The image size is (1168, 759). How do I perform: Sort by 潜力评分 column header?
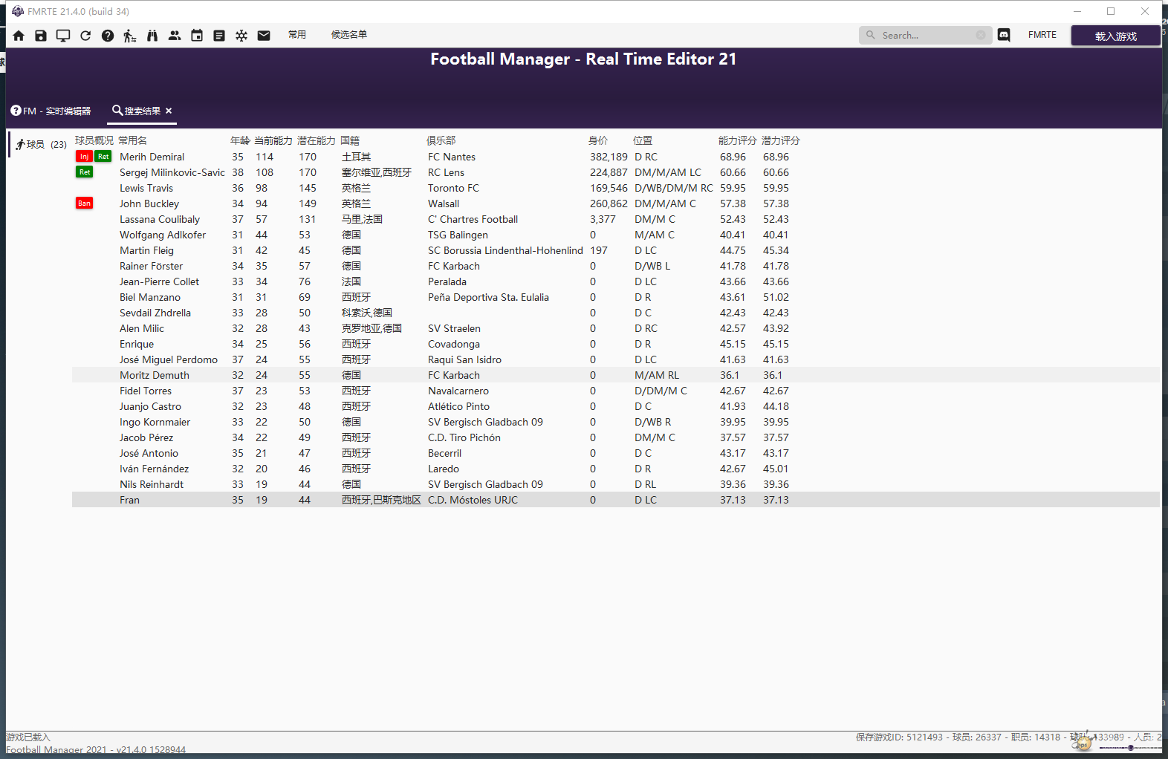click(780, 140)
